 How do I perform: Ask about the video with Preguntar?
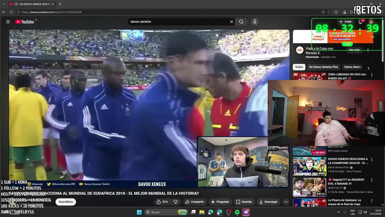(x=220, y=202)
